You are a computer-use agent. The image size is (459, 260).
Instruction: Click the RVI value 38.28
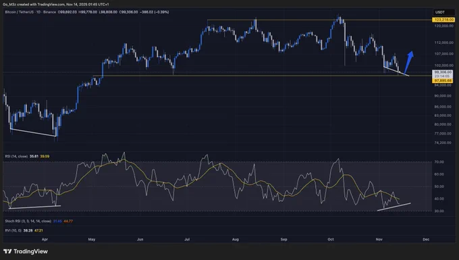click(x=28, y=231)
